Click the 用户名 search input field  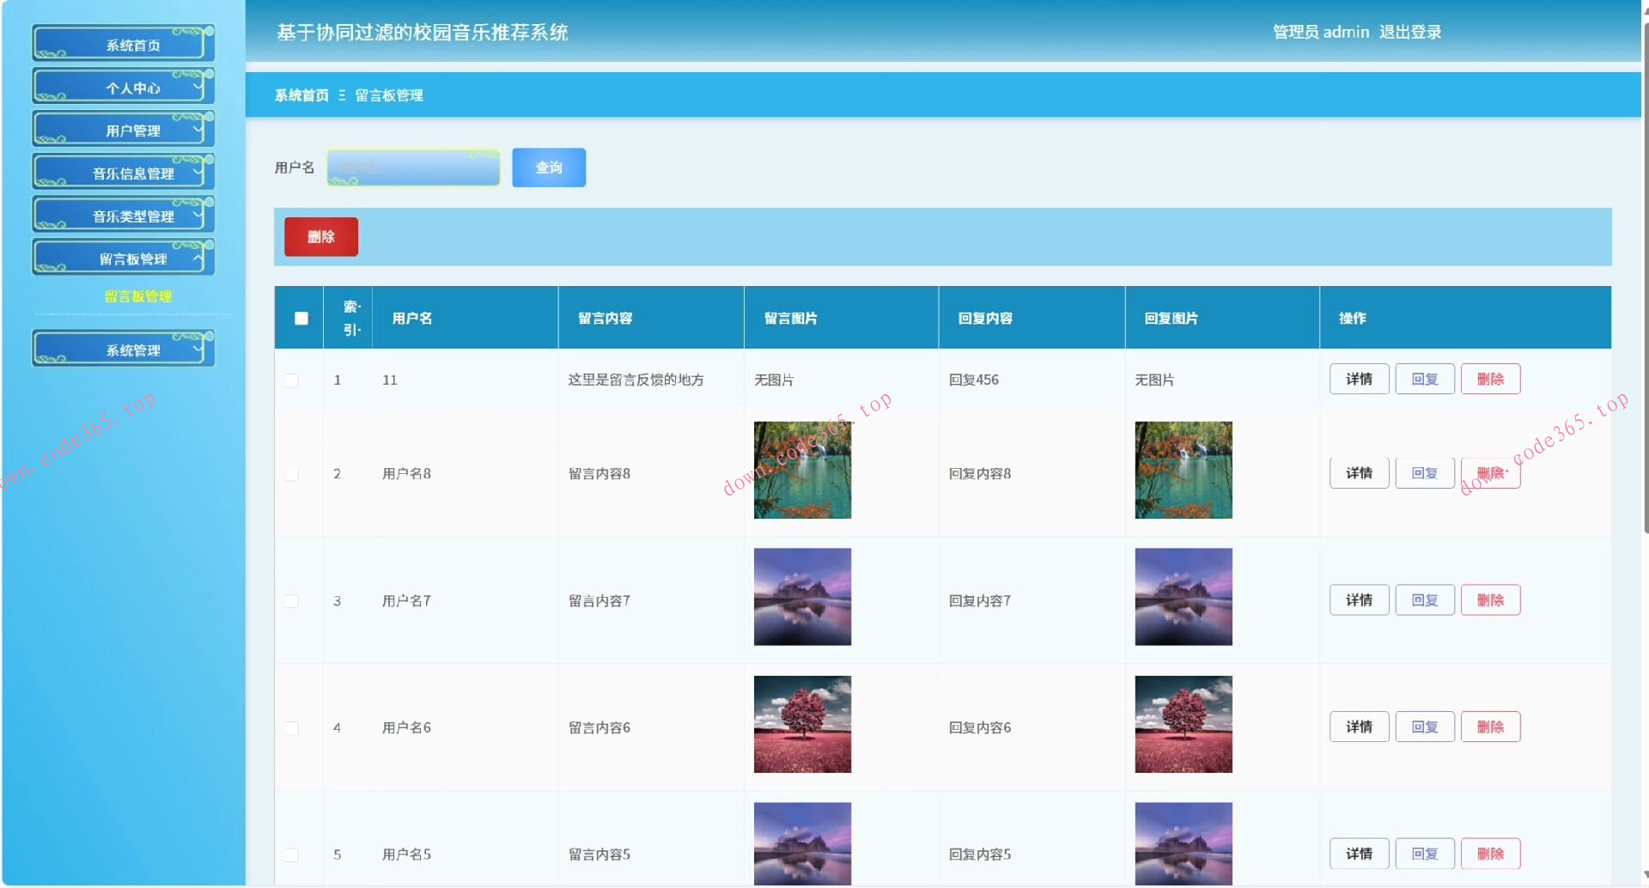point(413,167)
